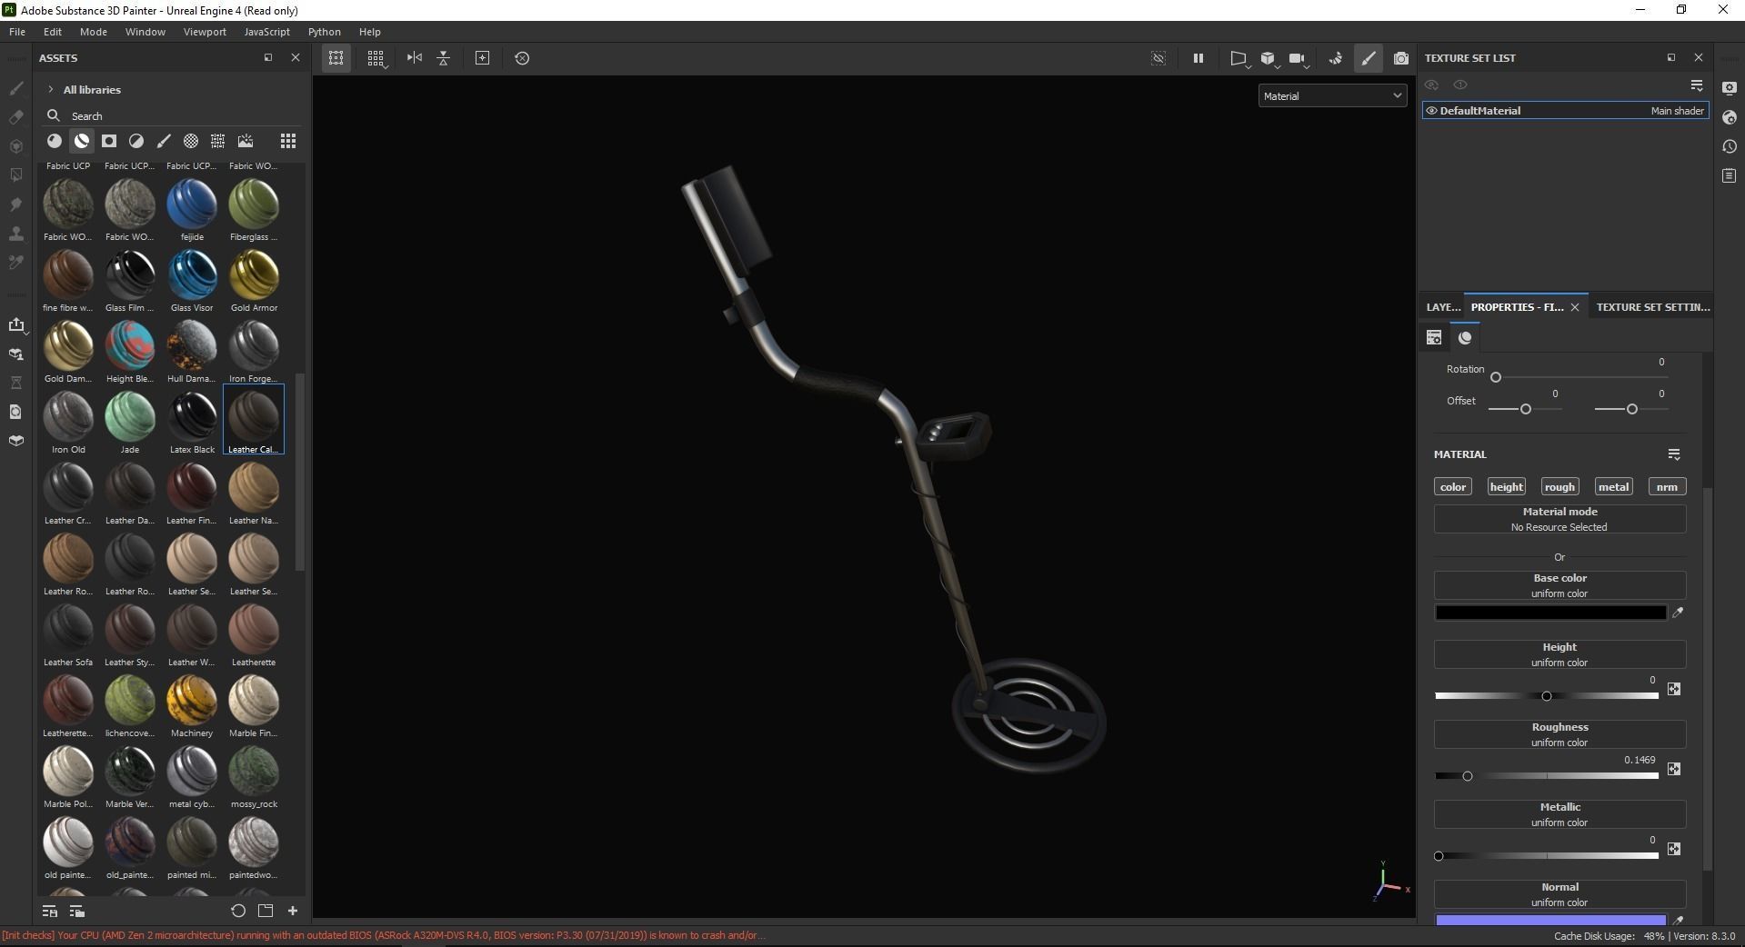The height and width of the screenshot is (947, 1745).
Task: Open the Export textures icon in sidebar
Action: [15, 325]
